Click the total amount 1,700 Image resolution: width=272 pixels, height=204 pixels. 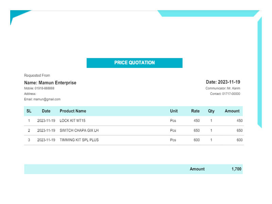237,169
